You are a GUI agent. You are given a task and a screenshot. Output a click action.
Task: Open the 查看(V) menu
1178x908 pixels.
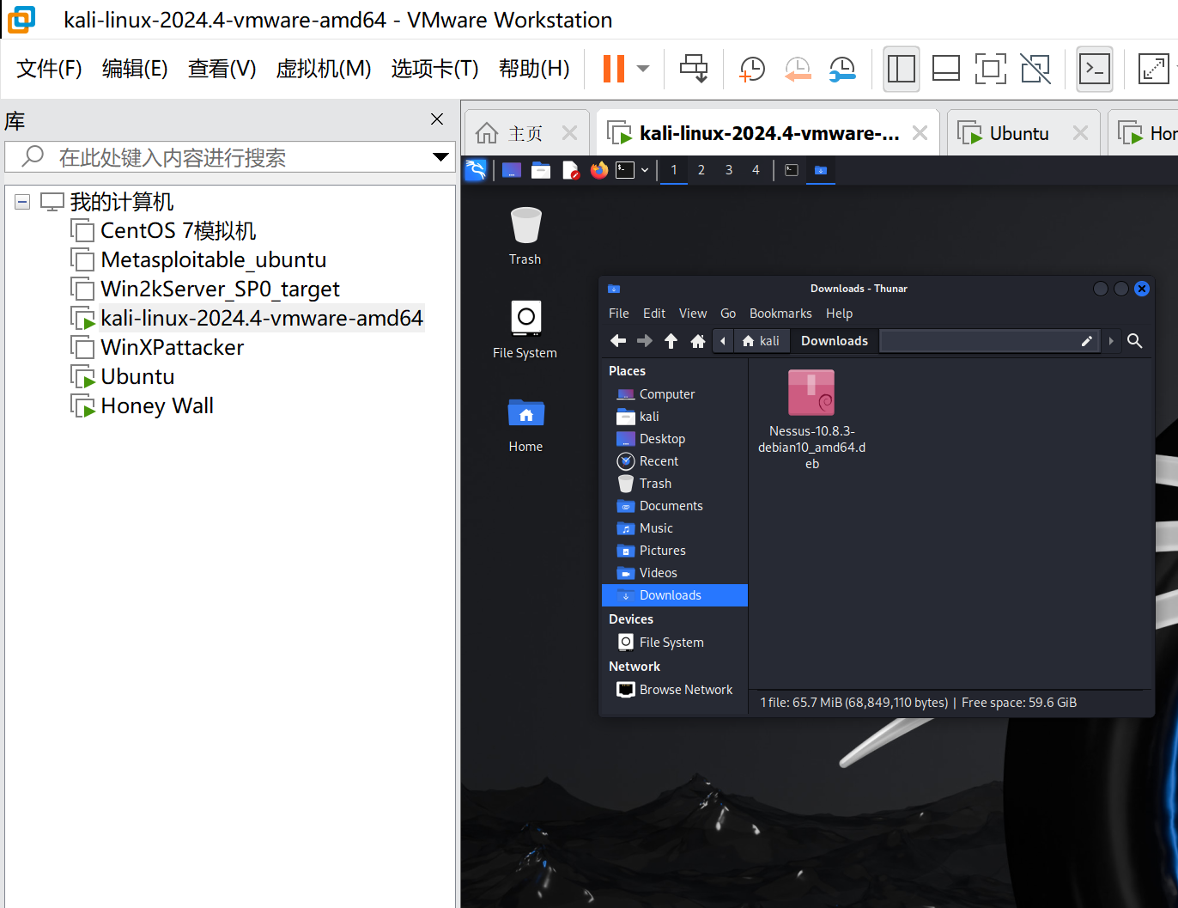point(222,69)
